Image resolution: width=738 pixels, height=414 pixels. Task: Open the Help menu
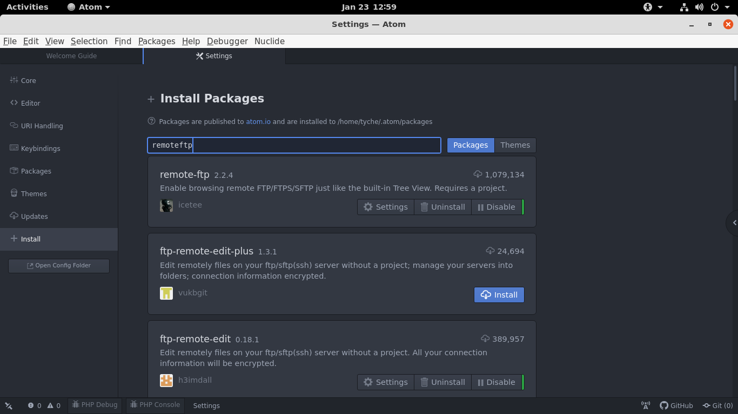click(x=191, y=41)
